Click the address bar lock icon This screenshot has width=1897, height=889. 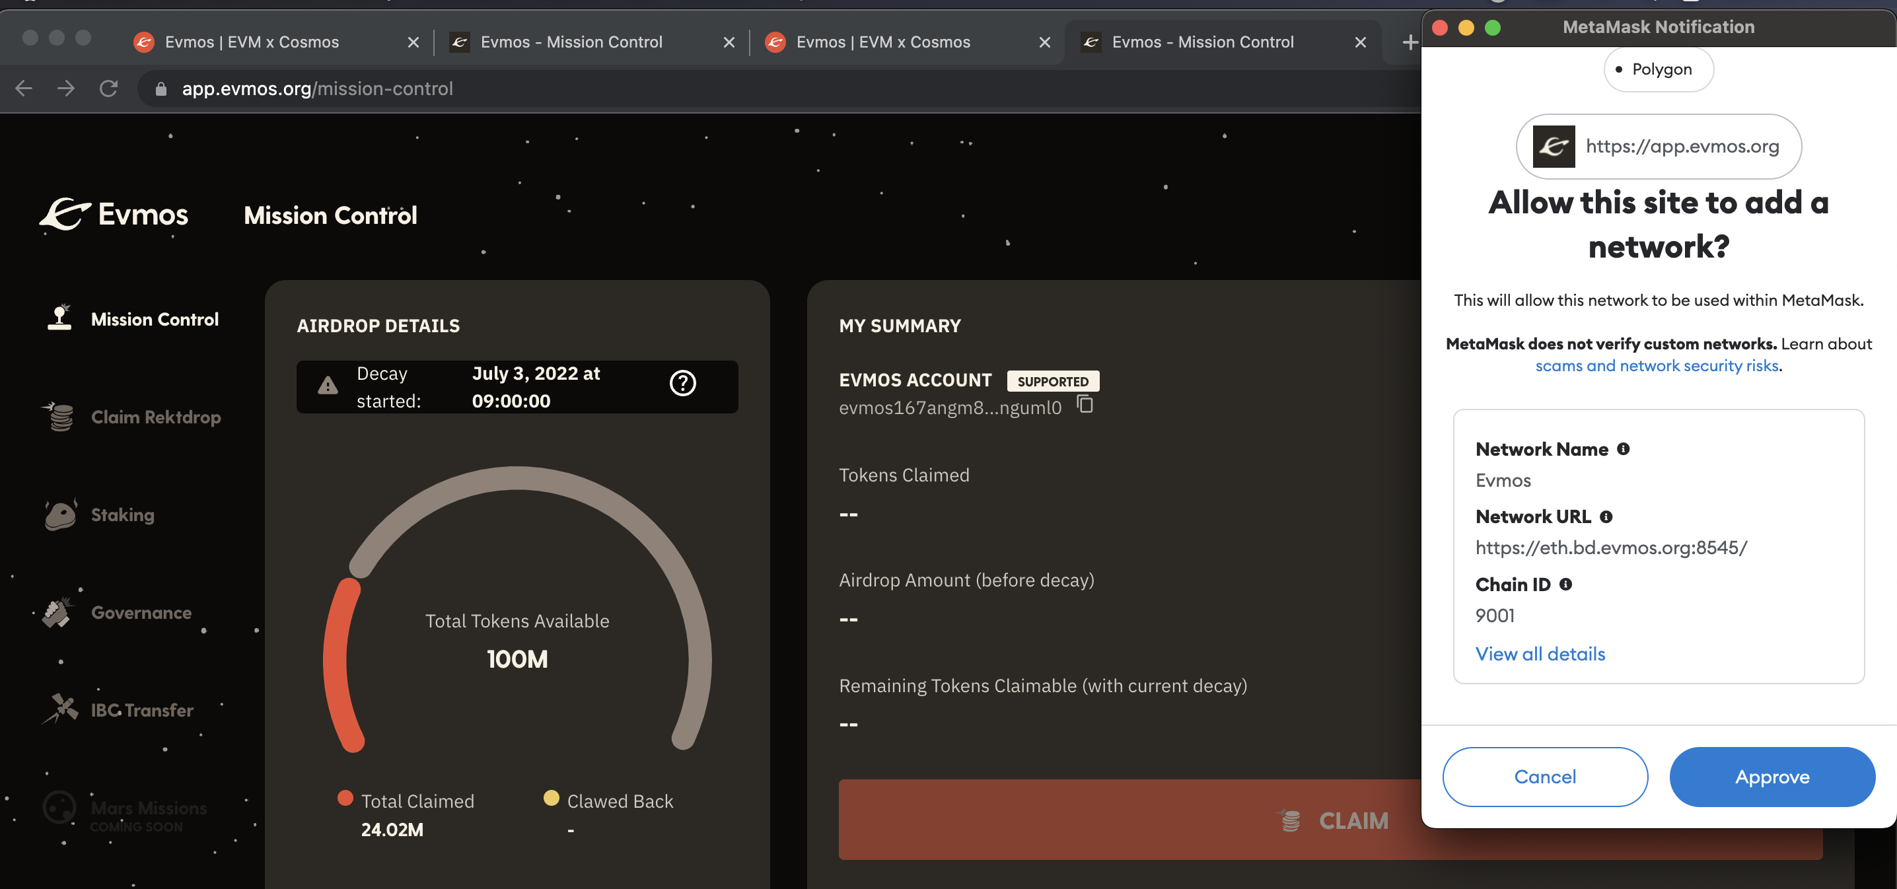pyautogui.click(x=161, y=89)
